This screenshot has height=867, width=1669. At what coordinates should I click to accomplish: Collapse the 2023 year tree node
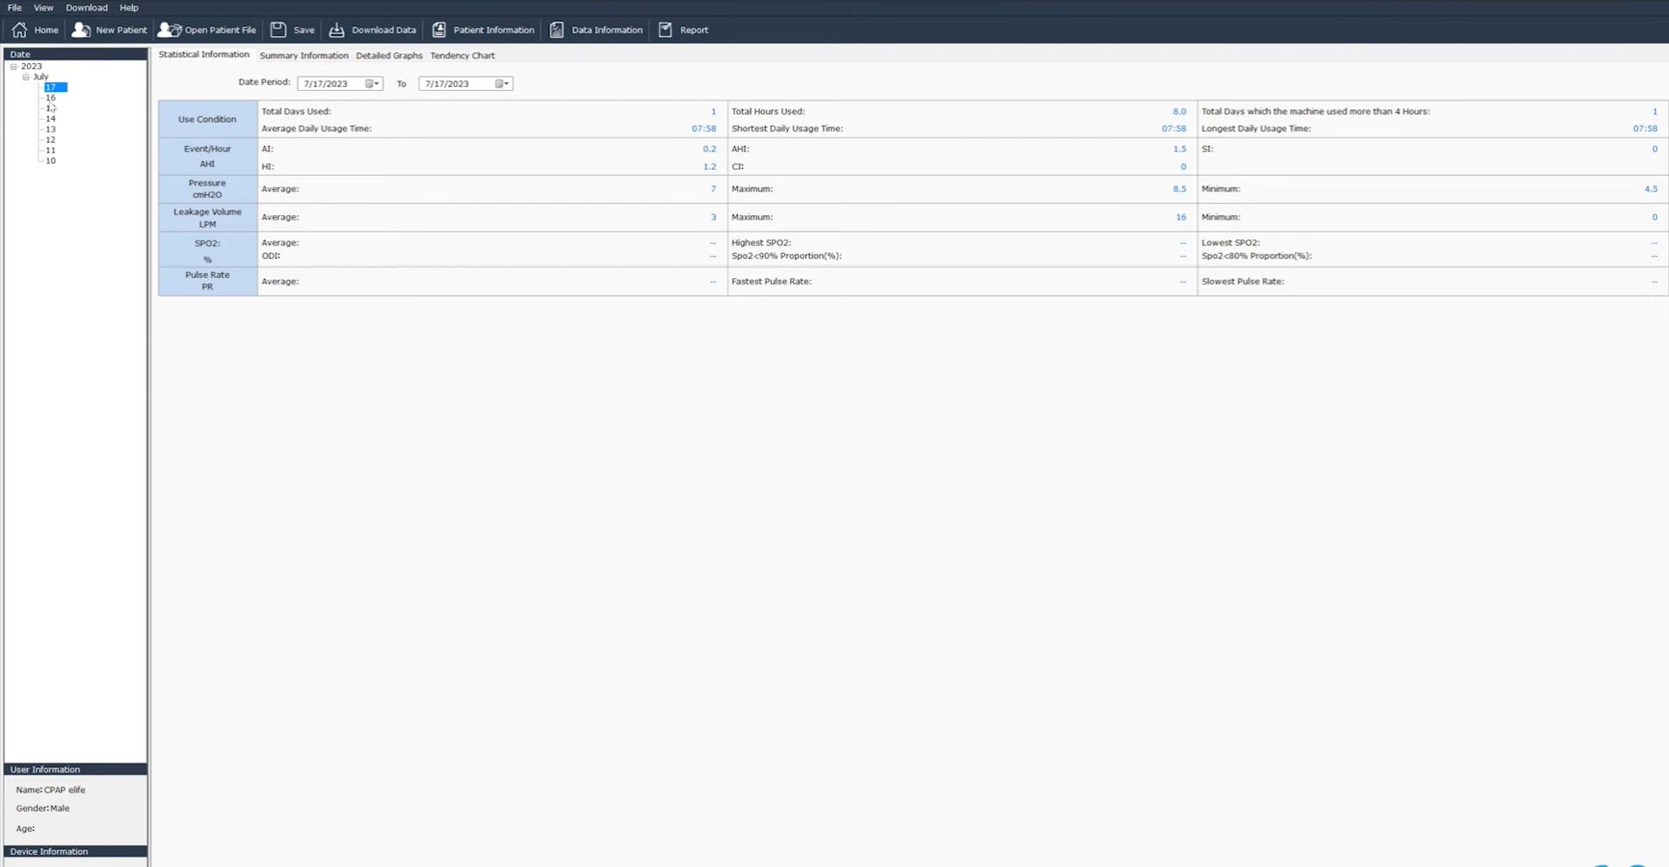click(x=14, y=66)
